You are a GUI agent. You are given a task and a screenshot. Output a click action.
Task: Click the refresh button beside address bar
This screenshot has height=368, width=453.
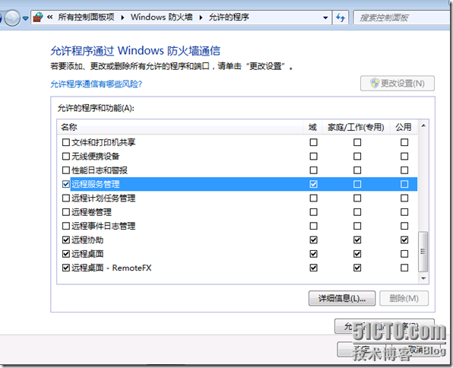341,17
